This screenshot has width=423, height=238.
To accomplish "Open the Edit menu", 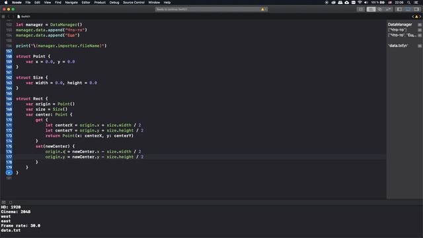I will (x=37, y=3).
